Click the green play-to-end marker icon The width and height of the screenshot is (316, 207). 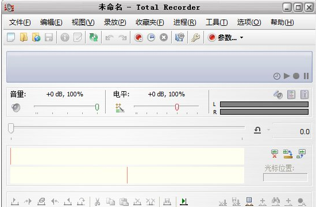pos(184,201)
